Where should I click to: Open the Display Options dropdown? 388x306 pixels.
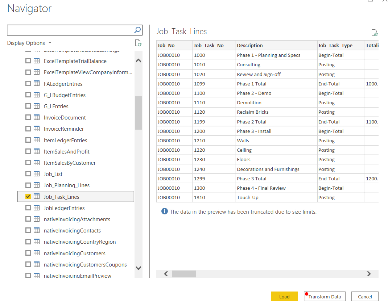coord(29,43)
